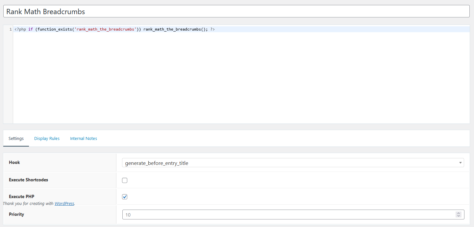
Task: Click the WordPress link in the footer
Action: coord(64,203)
